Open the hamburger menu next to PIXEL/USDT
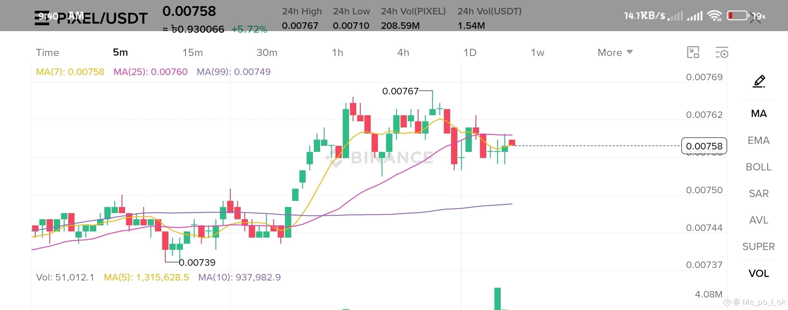 point(42,18)
